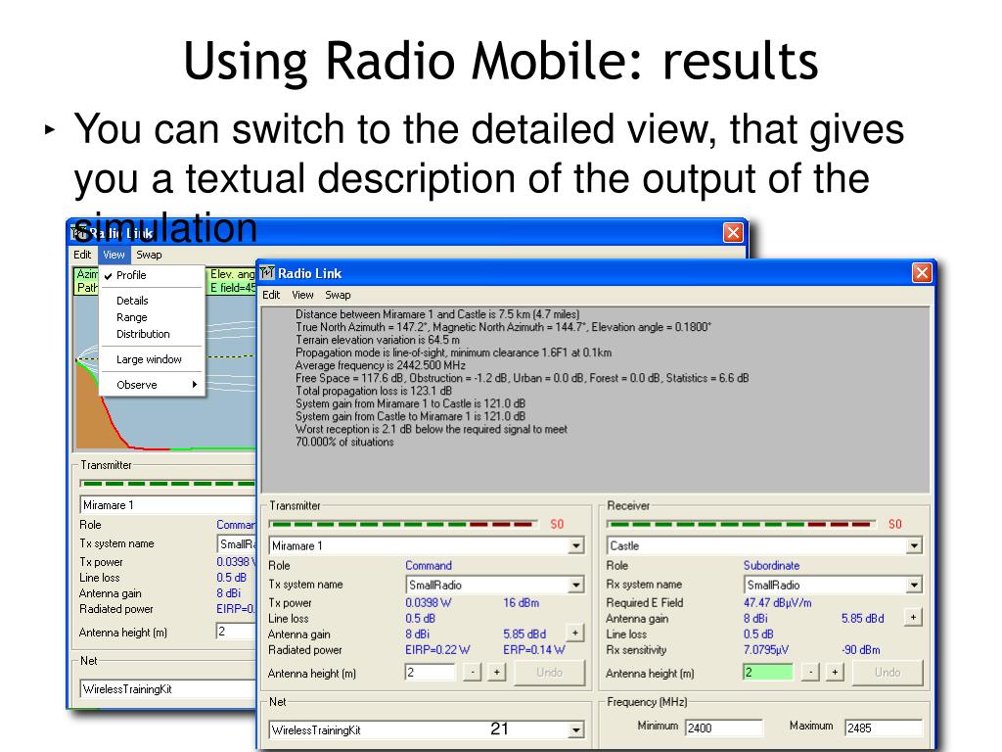The height and width of the screenshot is (752, 1002).
Task: Open the Swap menu in front Radio Link window
Action: [x=338, y=295]
